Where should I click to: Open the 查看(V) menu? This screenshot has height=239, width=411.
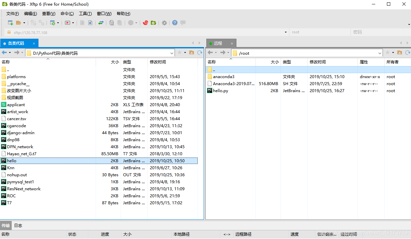[48, 14]
